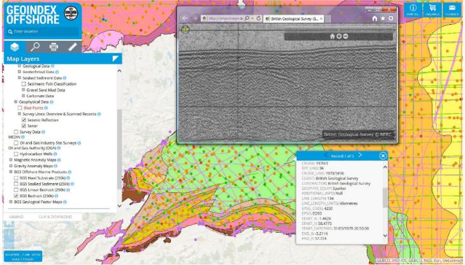Enable BGS Hard Substrate (250k) layer
Image resolution: width=465 pixels, height=265 pixels.
tap(16, 178)
